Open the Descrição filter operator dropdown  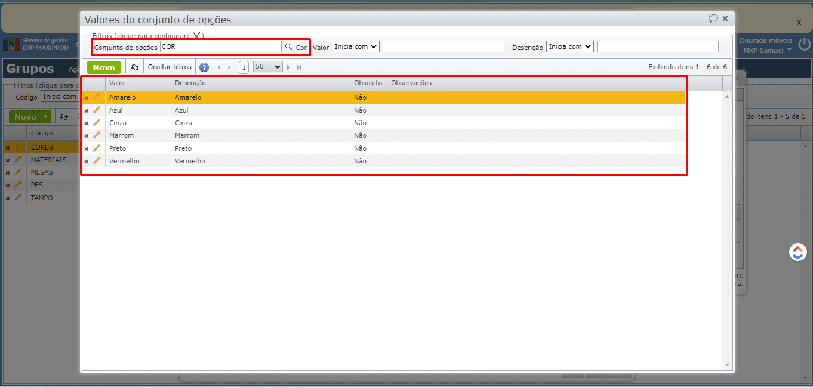pyautogui.click(x=570, y=46)
